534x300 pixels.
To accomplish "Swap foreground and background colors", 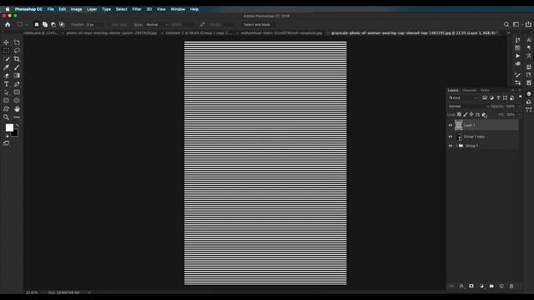I will tap(17, 126).
